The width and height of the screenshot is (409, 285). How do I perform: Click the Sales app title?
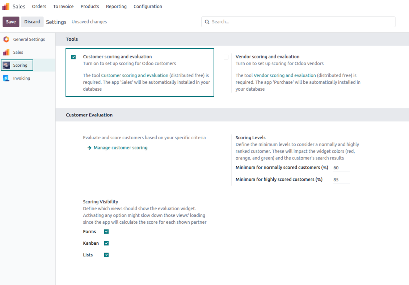19,7
